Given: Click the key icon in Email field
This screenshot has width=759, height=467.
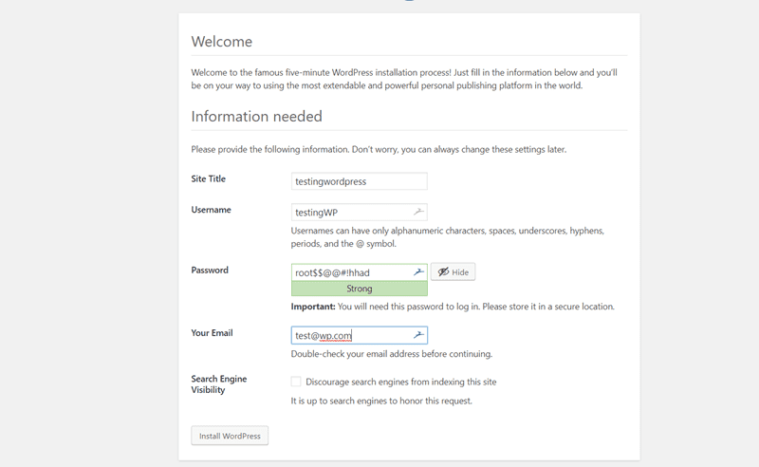Looking at the screenshot, I should (x=418, y=335).
